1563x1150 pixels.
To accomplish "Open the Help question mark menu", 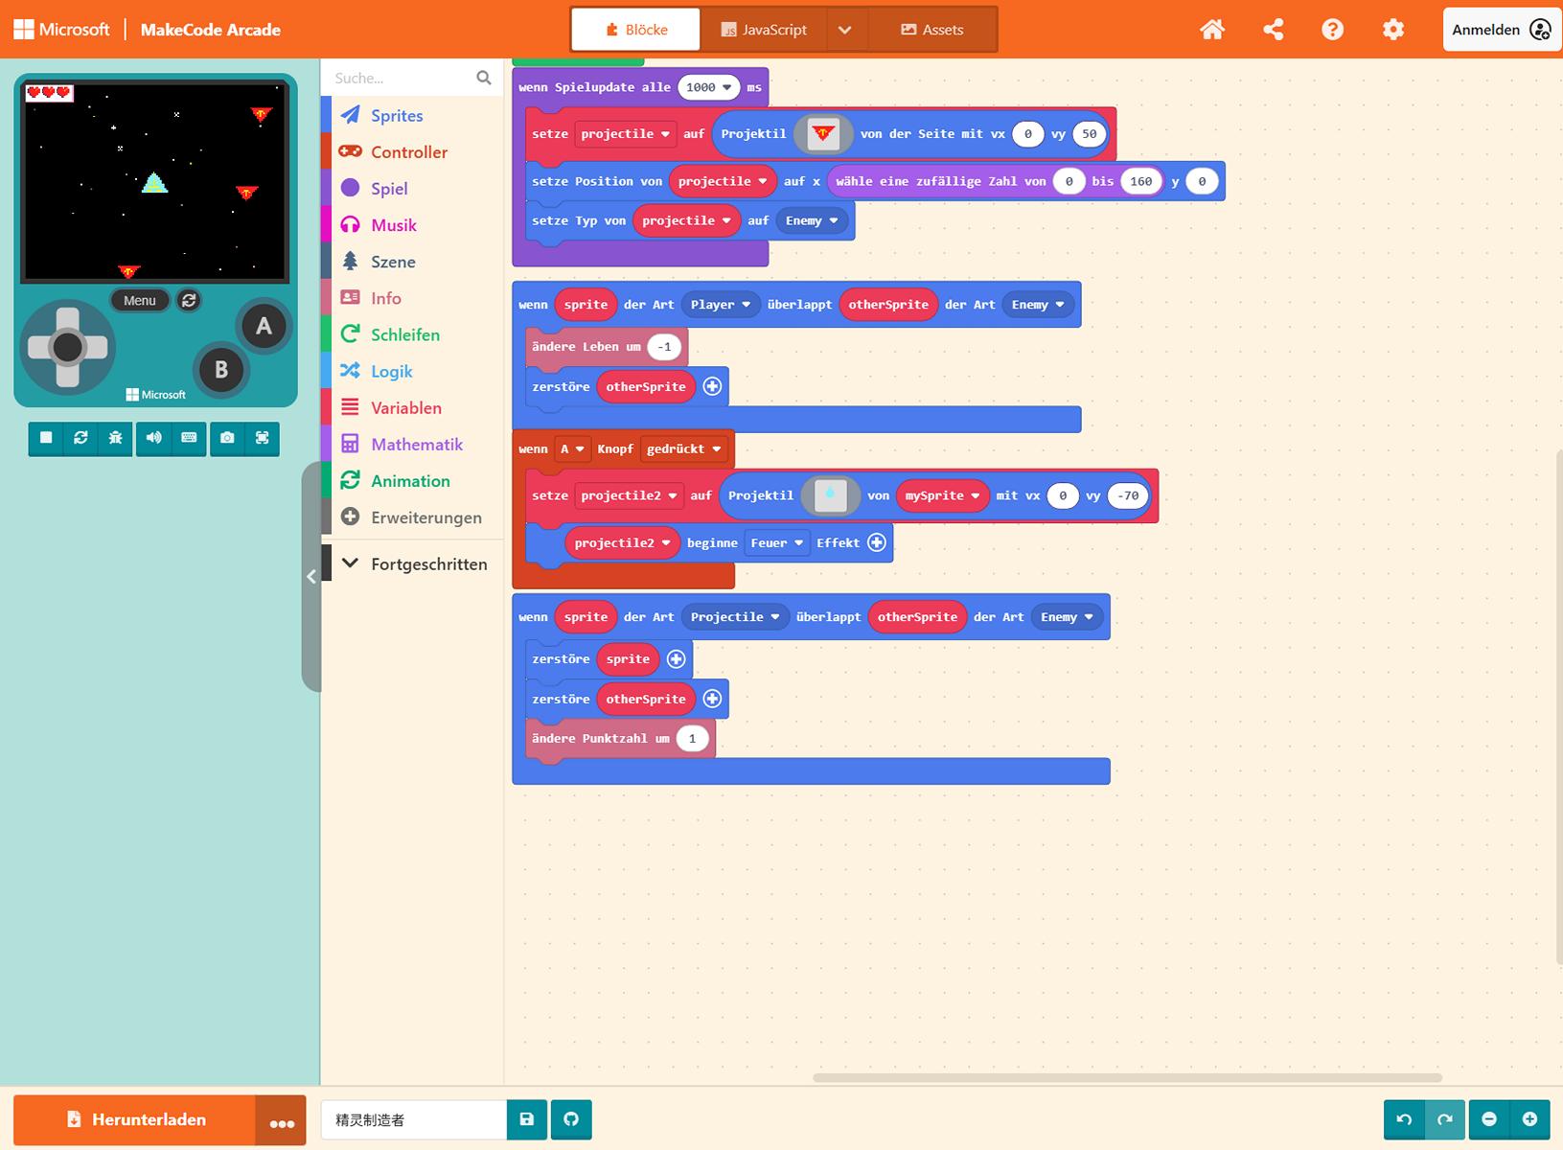I will [1332, 30].
